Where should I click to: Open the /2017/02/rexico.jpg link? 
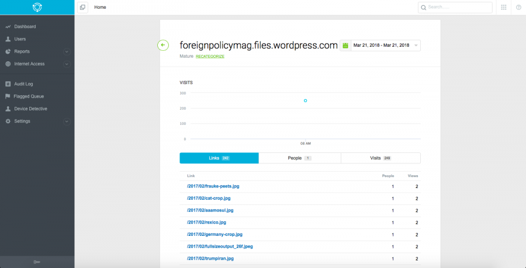tap(207, 222)
